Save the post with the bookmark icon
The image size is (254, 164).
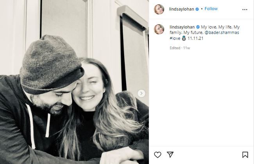point(245,155)
